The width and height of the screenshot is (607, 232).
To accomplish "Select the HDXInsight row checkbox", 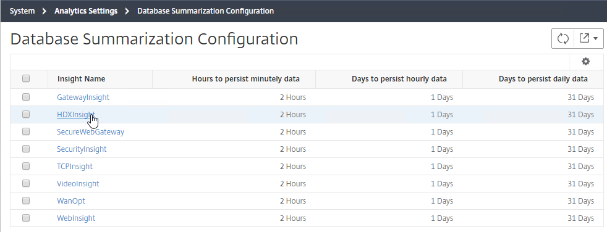I will pyautogui.click(x=26, y=114).
